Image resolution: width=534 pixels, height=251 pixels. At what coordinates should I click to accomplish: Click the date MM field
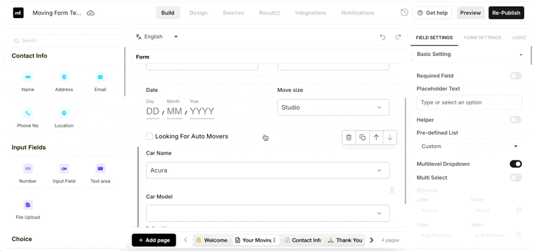click(x=174, y=111)
